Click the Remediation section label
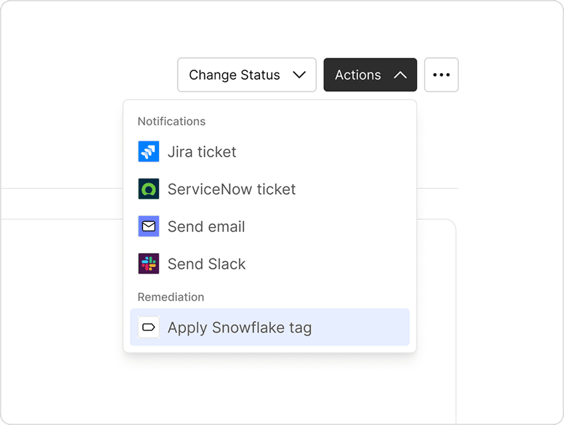The width and height of the screenshot is (564, 425). pos(170,297)
